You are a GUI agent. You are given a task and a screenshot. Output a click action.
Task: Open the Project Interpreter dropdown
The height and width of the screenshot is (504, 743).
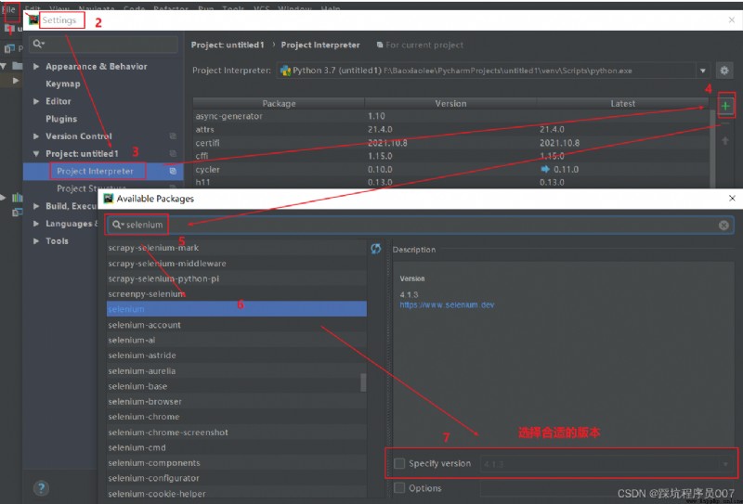point(703,71)
